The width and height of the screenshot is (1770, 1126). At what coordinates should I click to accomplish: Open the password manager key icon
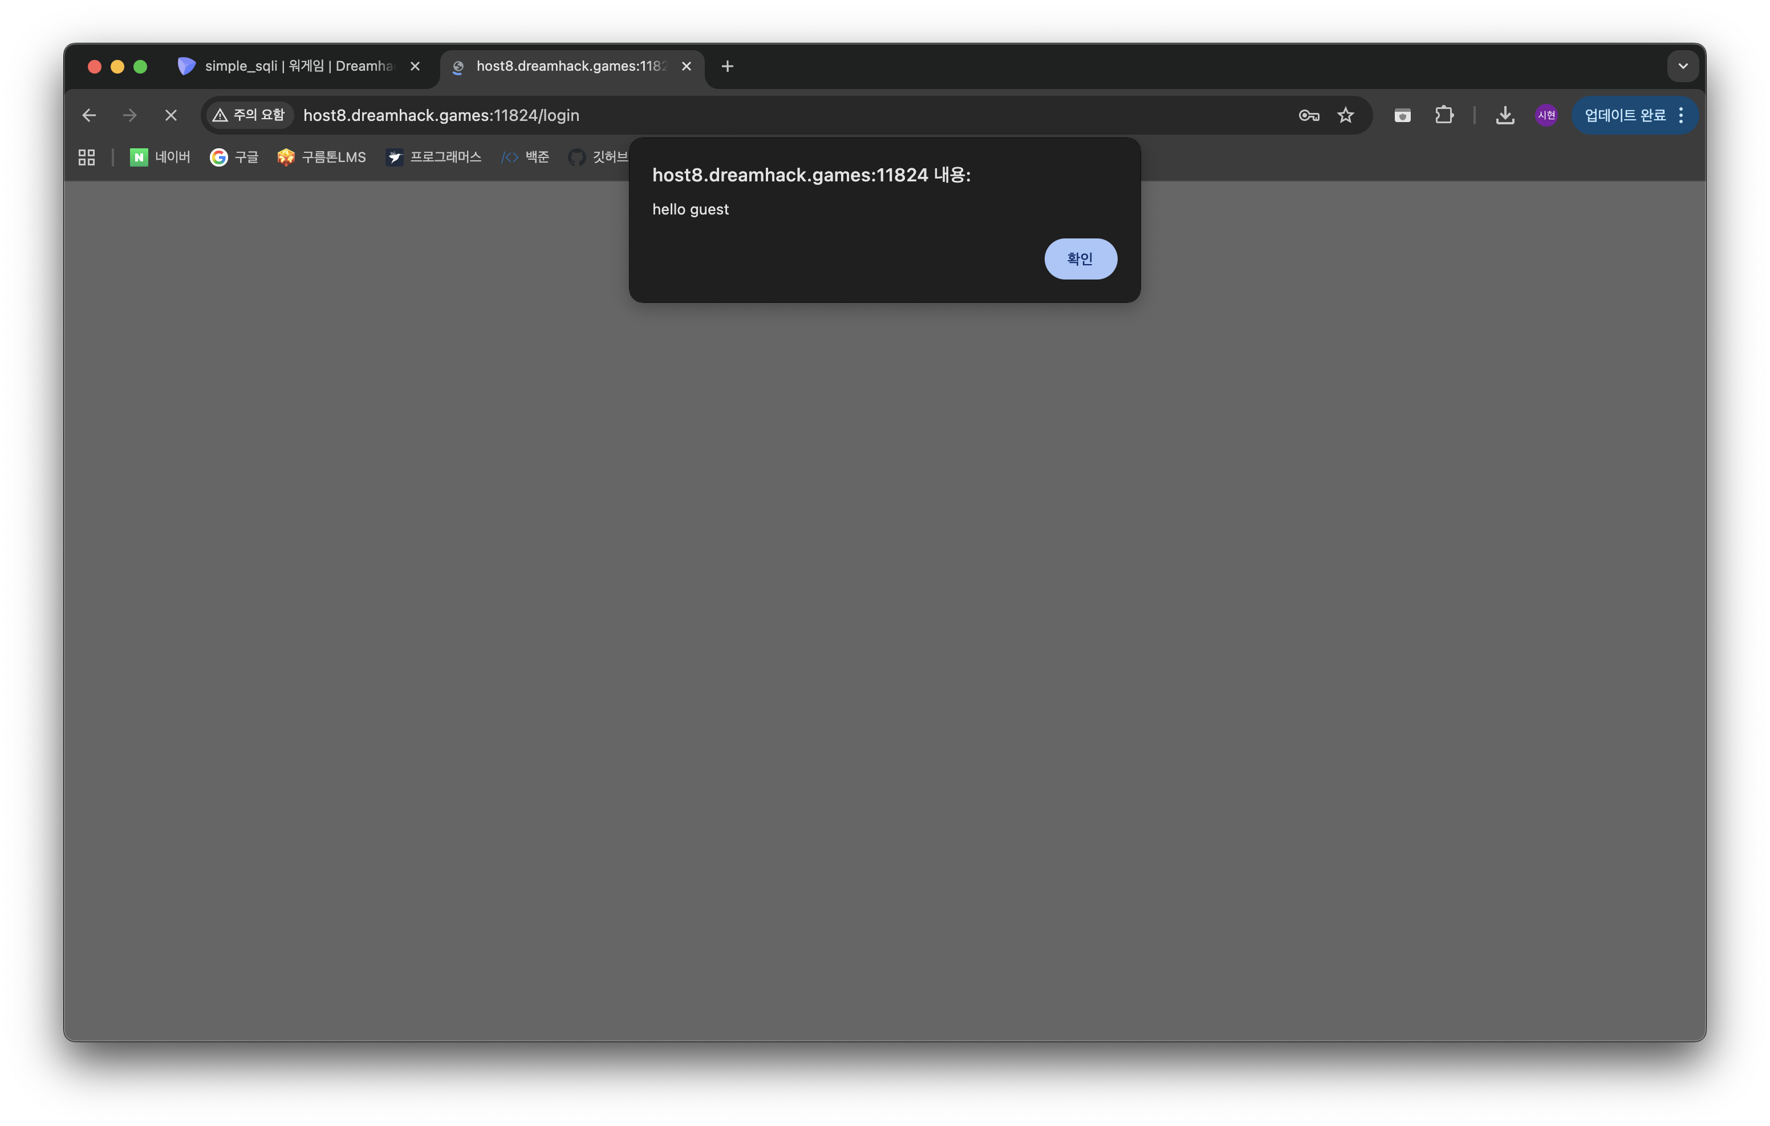tap(1308, 115)
